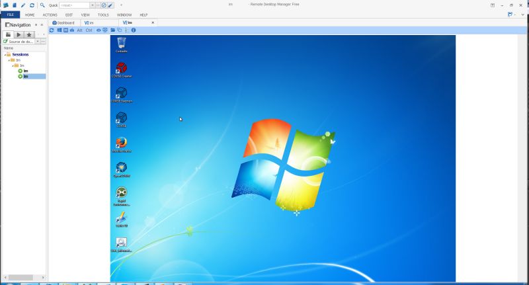
Task: Switch to the first VNC session tab
Action: 100,22
